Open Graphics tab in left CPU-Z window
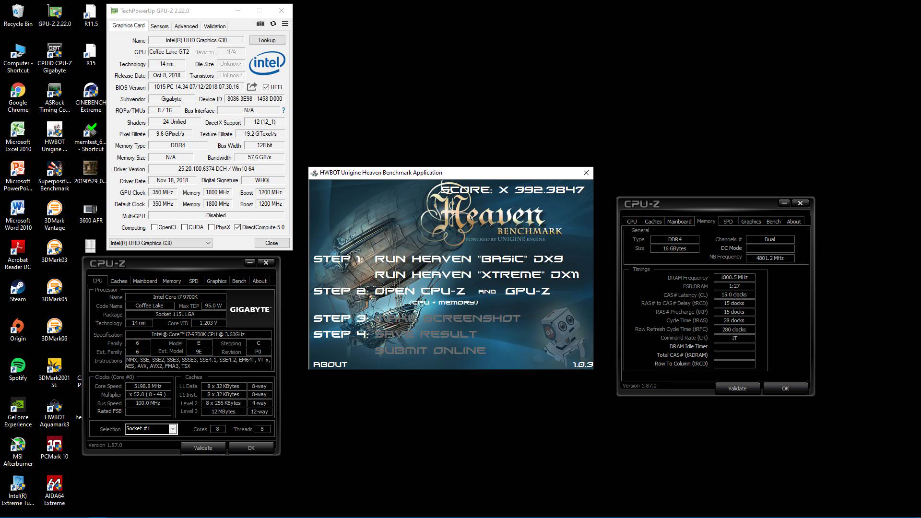The width and height of the screenshot is (921, 518). 216,281
